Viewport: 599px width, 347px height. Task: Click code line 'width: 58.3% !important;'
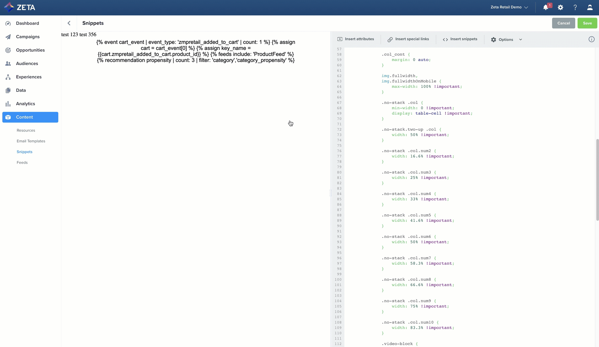(x=423, y=263)
